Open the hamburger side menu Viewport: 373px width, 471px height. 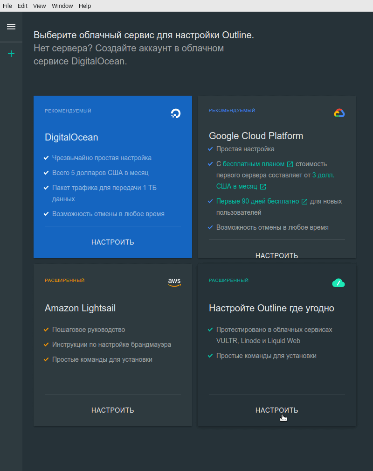[11, 27]
